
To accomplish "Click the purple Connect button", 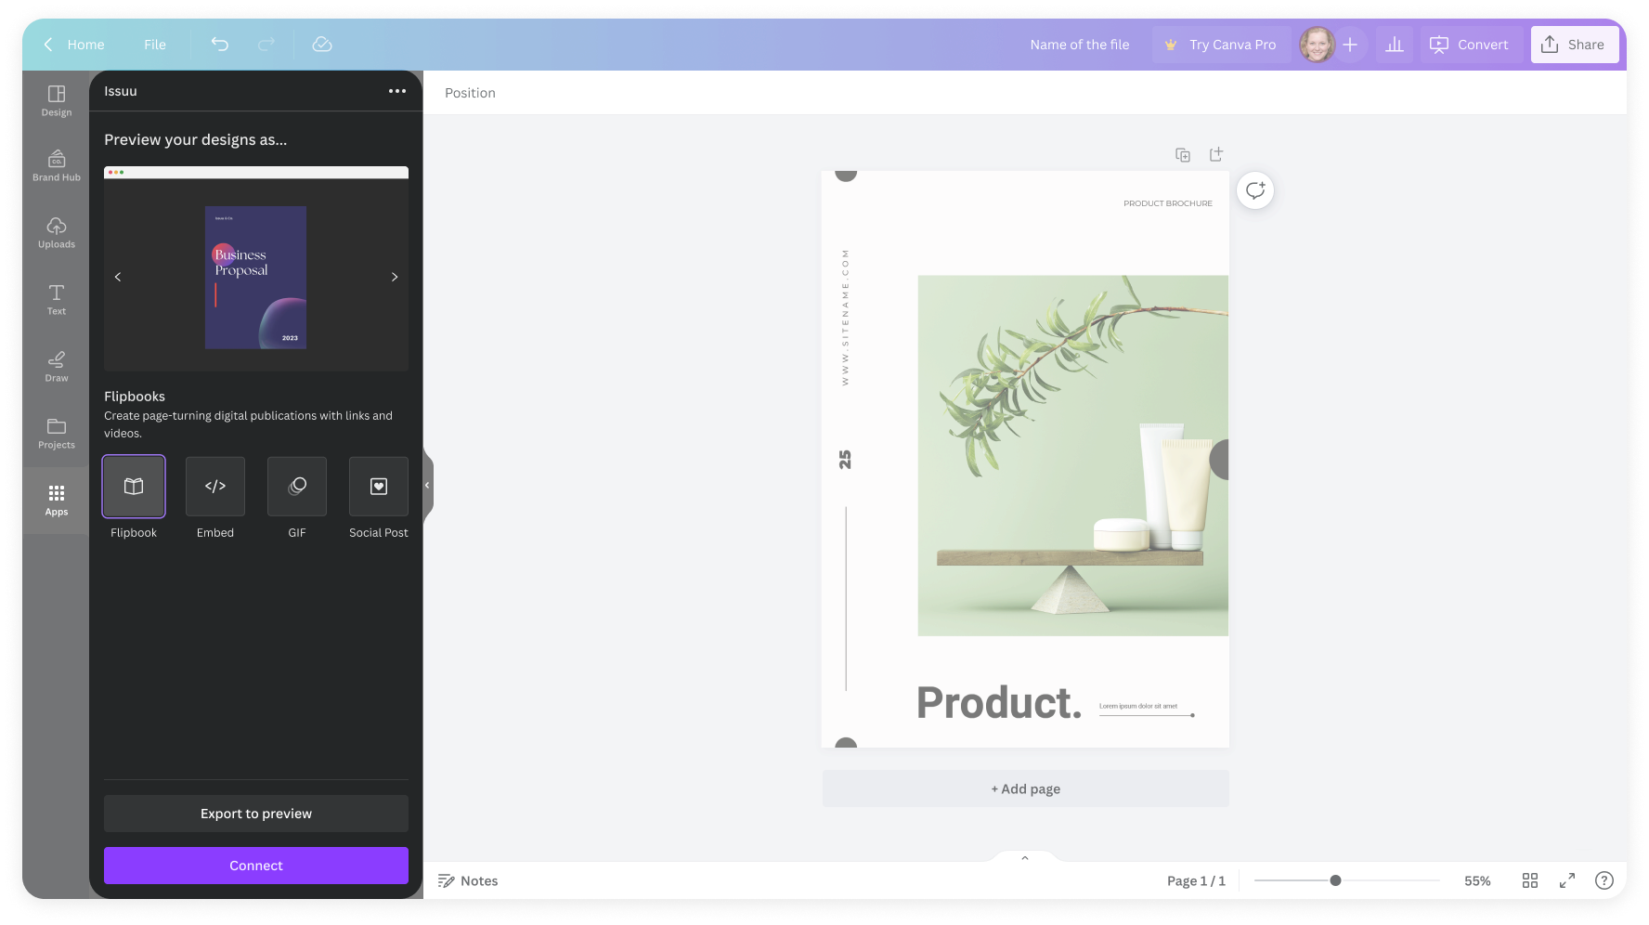I will (256, 866).
